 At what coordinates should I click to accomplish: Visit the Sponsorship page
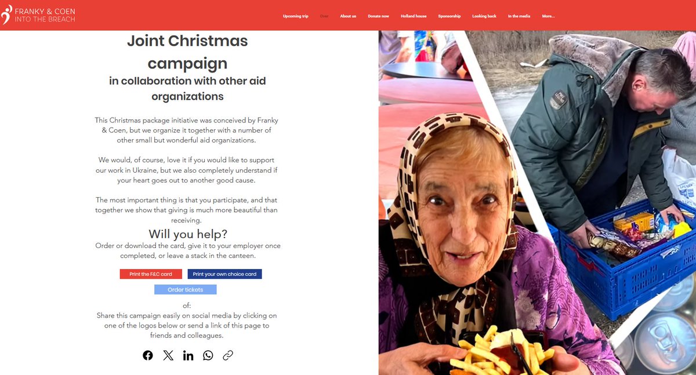coord(449,16)
